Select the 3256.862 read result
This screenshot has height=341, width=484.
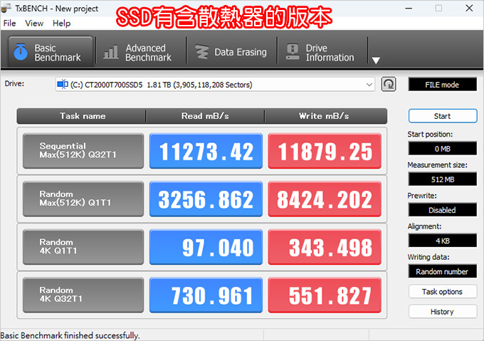point(206,199)
